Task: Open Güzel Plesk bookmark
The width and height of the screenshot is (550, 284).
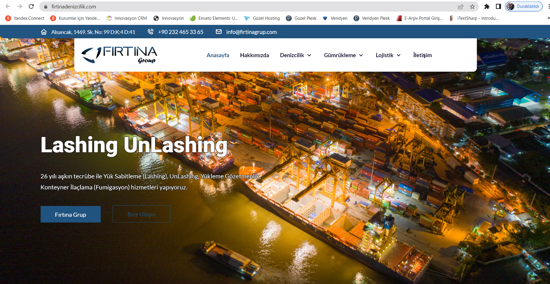Action: [x=301, y=18]
